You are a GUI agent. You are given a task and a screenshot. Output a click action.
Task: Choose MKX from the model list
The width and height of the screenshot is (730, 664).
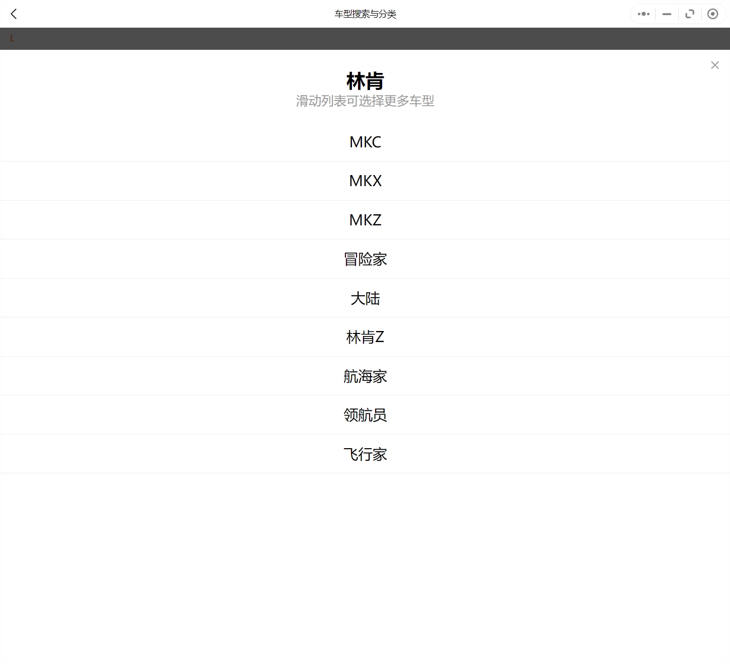tap(365, 181)
